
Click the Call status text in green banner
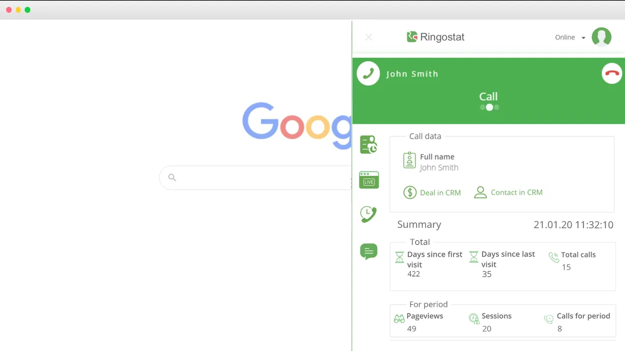(489, 97)
